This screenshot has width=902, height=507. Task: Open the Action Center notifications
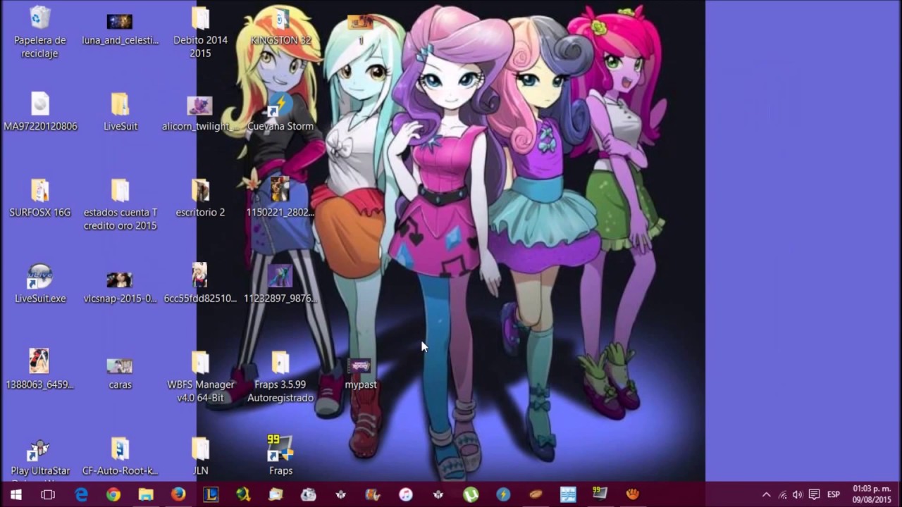point(814,495)
